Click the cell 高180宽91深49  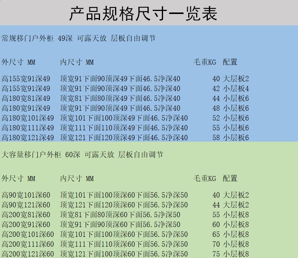26,108
